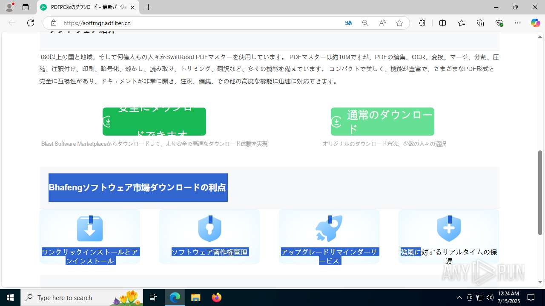Open the translate options icon

tap(348, 23)
